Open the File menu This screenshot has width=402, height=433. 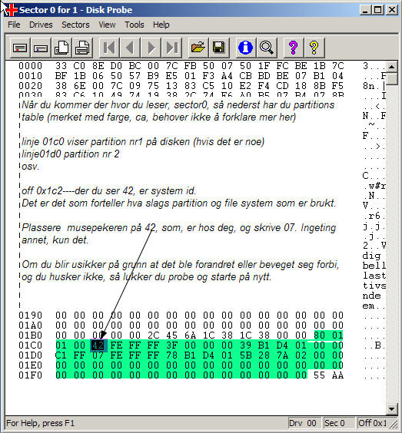14,25
